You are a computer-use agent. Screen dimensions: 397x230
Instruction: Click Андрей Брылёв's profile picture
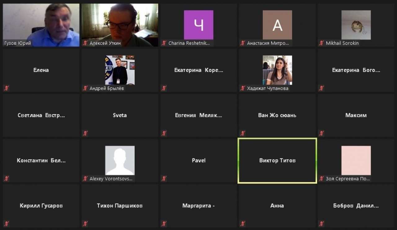click(x=120, y=70)
